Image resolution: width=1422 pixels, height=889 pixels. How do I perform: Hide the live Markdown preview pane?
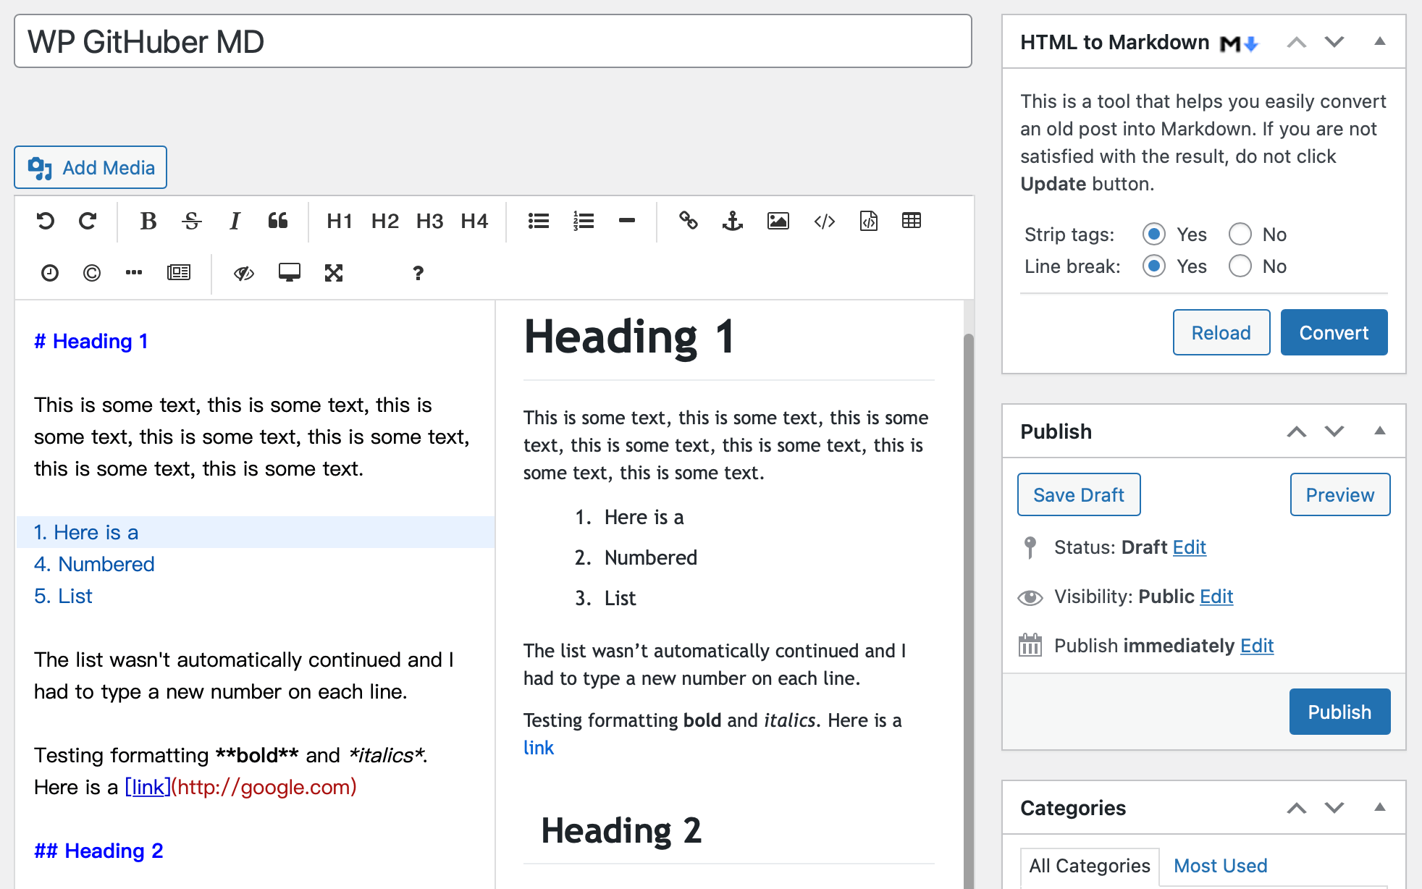(244, 273)
